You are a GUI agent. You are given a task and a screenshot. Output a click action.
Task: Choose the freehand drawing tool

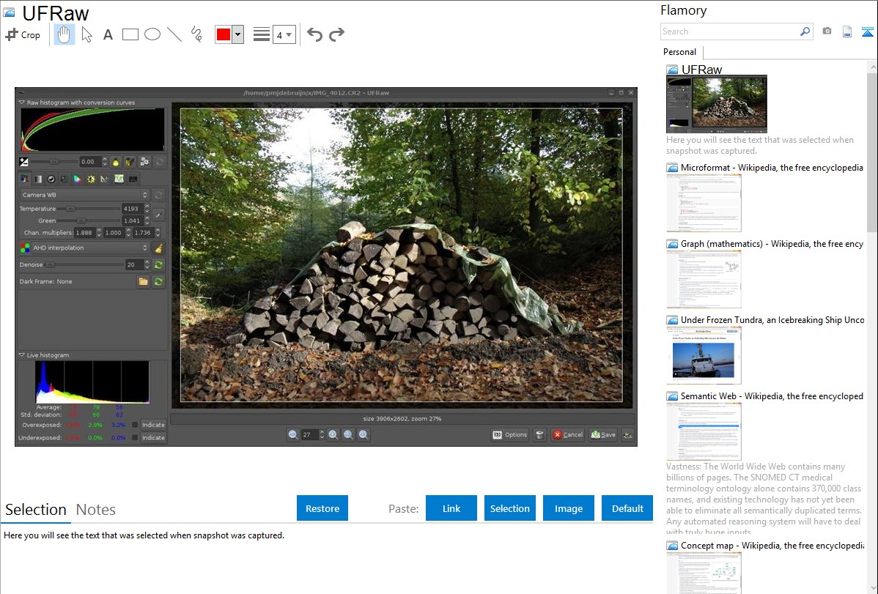click(196, 34)
